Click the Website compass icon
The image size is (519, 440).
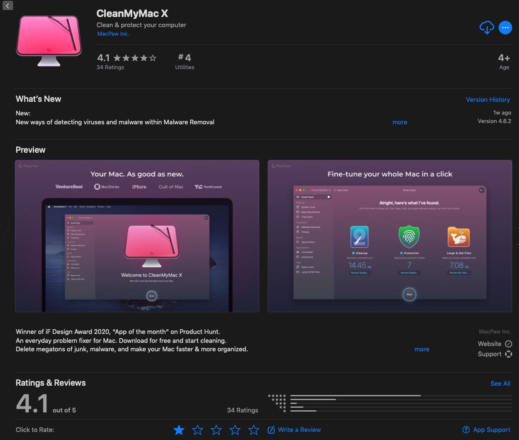click(508, 344)
